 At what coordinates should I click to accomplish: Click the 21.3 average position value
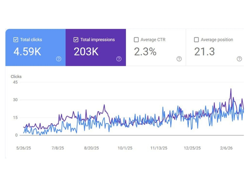pyautogui.click(x=205, y=52)
